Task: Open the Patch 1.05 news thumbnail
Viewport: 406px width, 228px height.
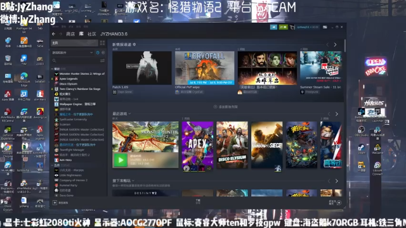Action: [142, 68]
